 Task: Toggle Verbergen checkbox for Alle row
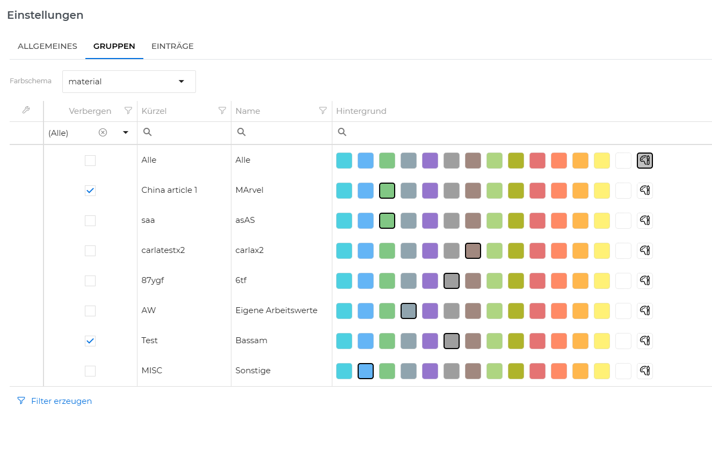(90, 161)
